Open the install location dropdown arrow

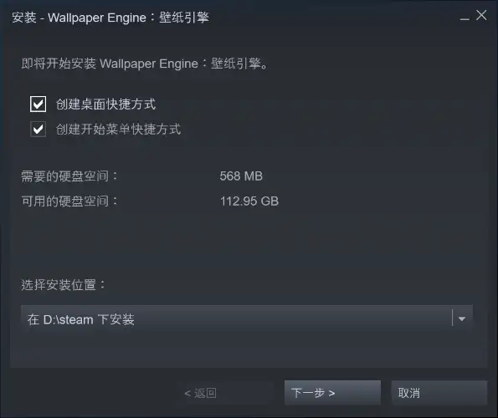[462, 319]
